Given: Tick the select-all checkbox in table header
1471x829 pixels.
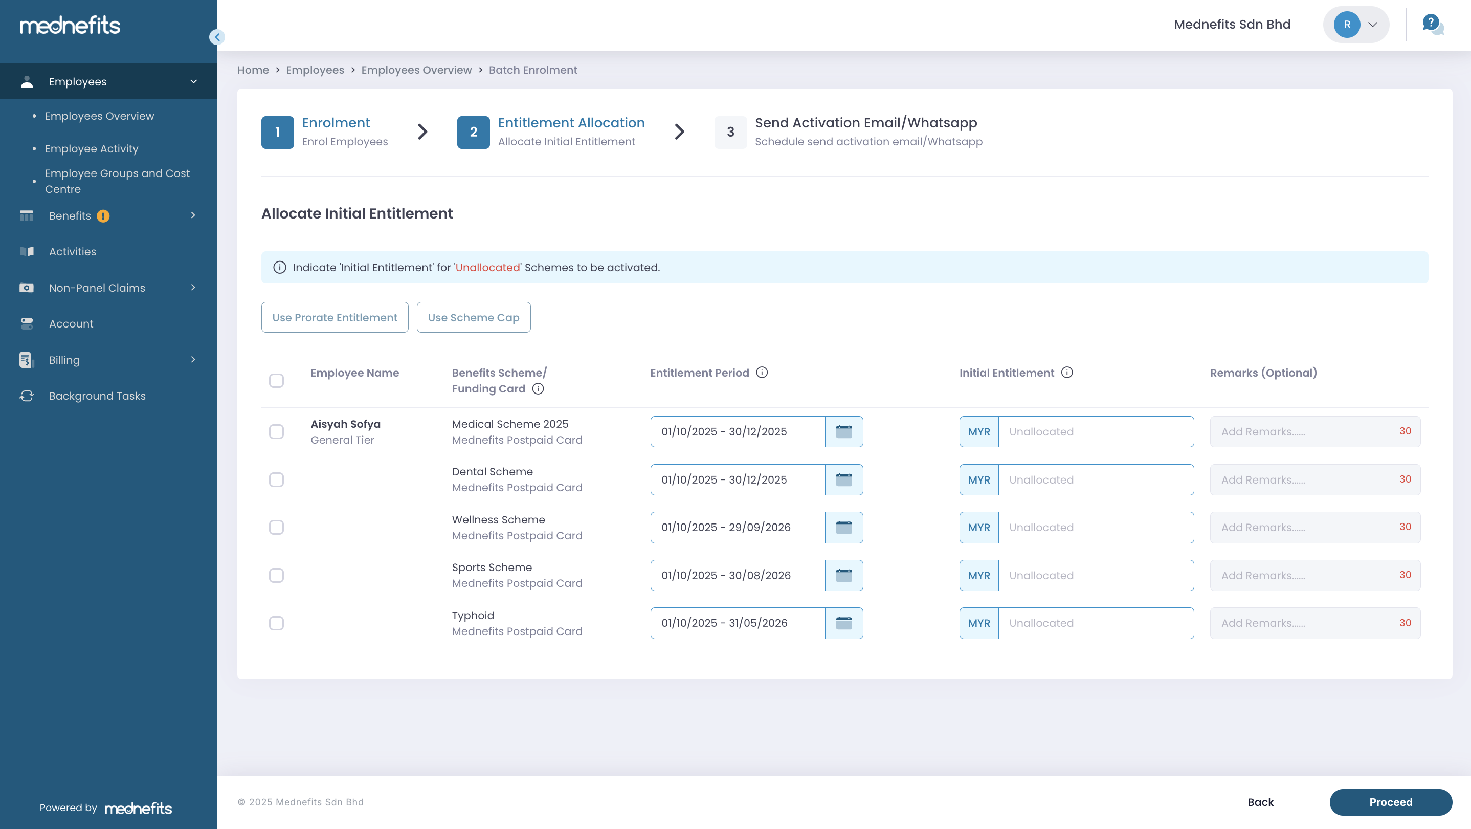Looking at the screenshot, I should coord(276,381).
